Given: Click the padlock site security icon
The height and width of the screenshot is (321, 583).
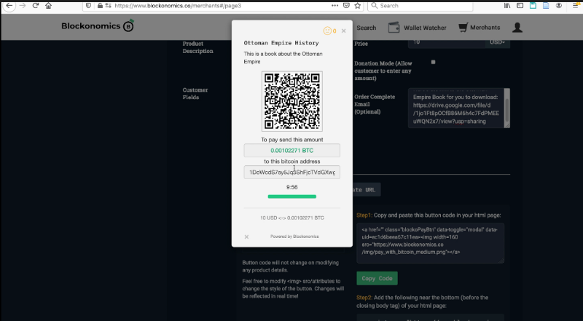Looking at the screenshot, I should point(100,6).
